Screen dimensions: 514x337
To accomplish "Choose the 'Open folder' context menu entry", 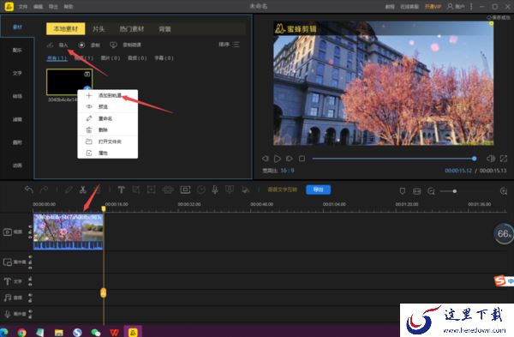I will [x=108, y=141].
